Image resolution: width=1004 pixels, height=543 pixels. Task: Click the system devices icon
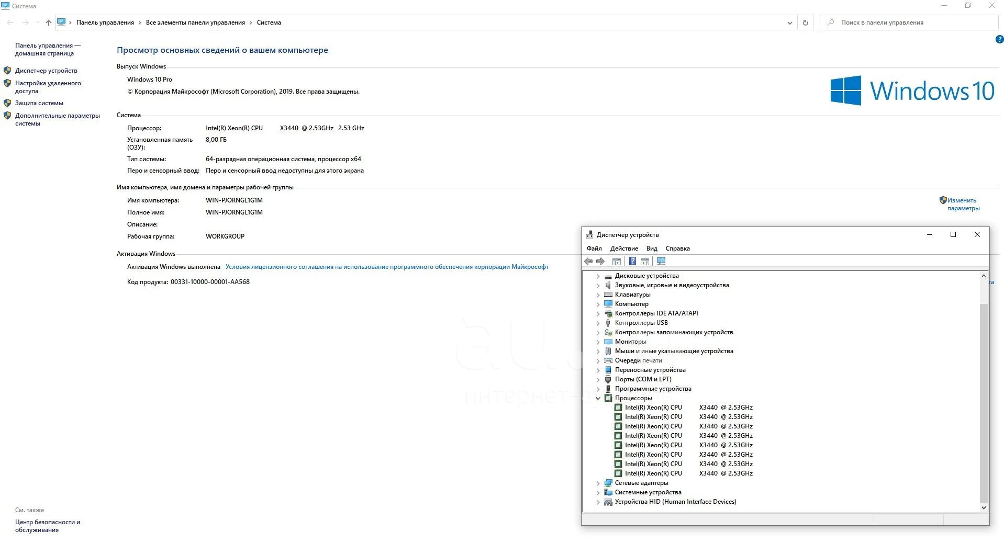pyautogui.click(x=608, y=493)
